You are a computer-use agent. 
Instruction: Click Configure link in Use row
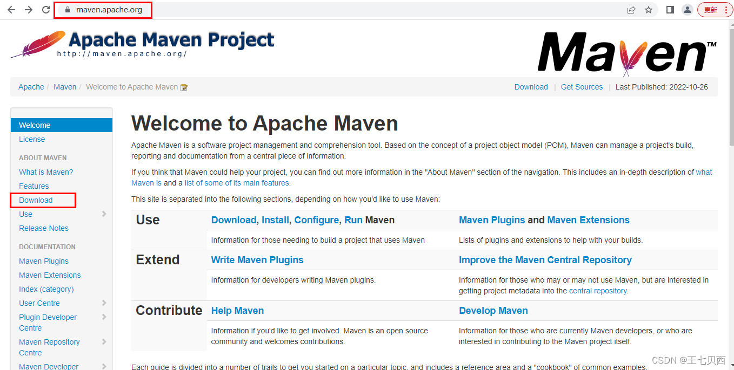pos(317,220)
